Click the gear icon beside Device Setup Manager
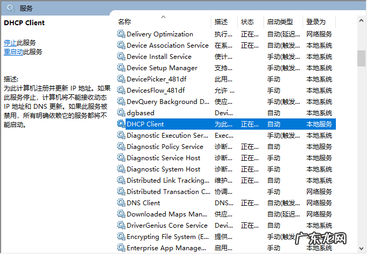The height and width of the screenshot is (254, 367). click(121, 68)
